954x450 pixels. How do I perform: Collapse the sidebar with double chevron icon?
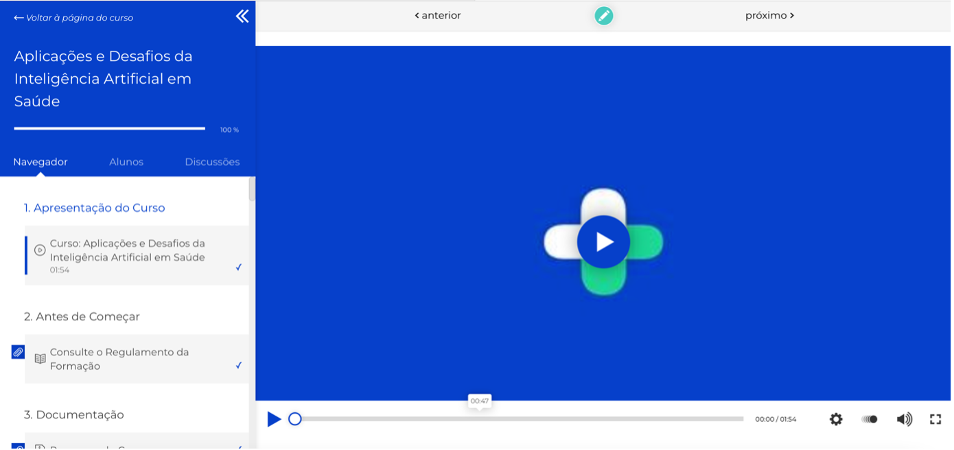coord(242,16)
